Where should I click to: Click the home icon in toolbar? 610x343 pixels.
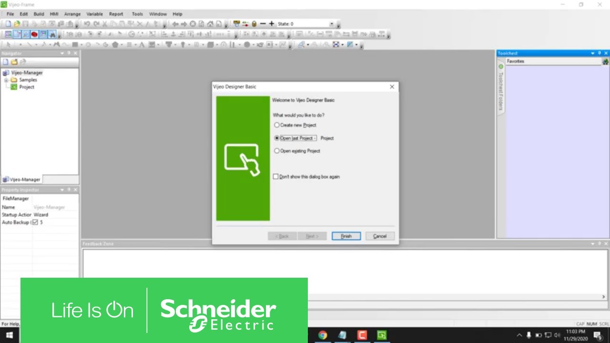tap(210, 24)
